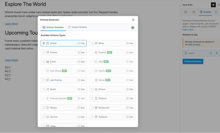Click the Podcast Episode microphone icon
This screenshot has width=220, height=133.
(x=48, y=99)
